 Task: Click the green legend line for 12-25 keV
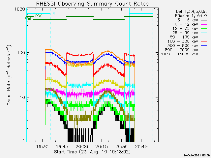204,29
